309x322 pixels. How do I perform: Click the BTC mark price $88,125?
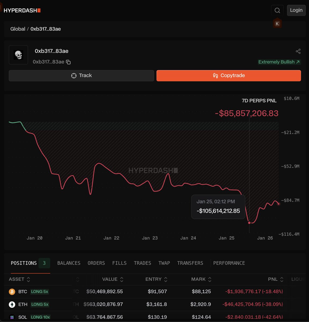point(201,291)
